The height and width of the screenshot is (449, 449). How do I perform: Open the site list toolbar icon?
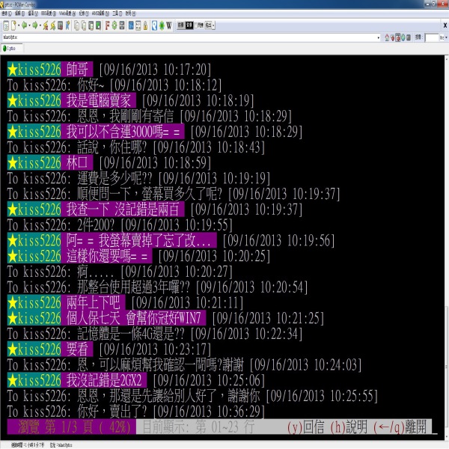pos(6,25)
